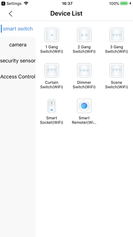Select the 1 Gang Switch icon
This screenshot has width=133, height=237.
pyautogui.click(x=52, y=35)
